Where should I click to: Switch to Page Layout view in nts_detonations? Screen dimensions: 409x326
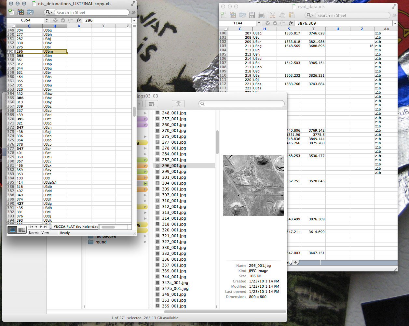pos(22,230)
